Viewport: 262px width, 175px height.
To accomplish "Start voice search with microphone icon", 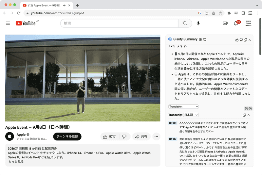I will point(198,23).
